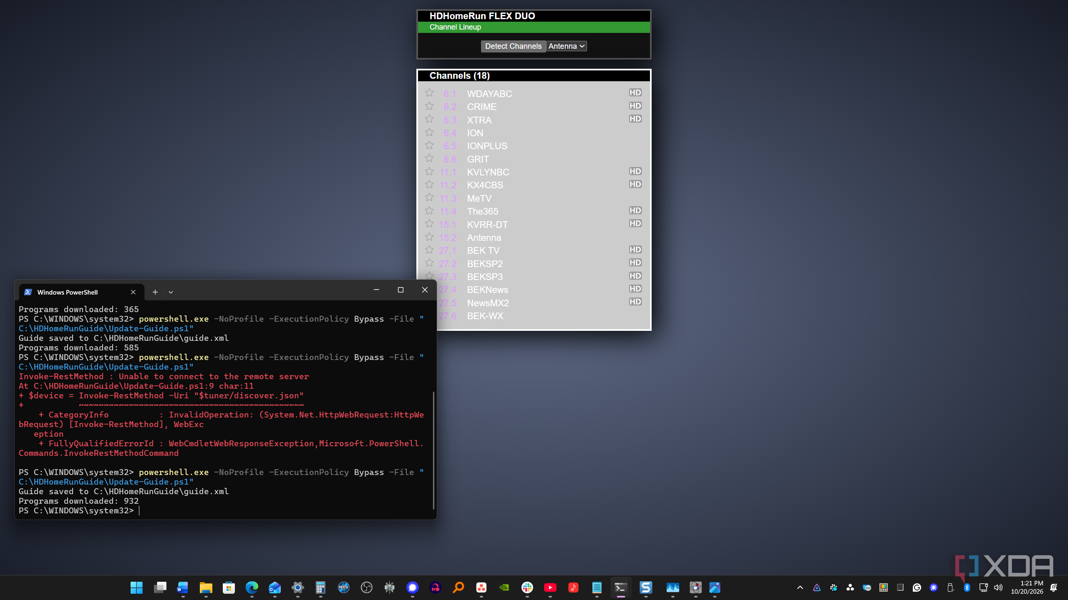
Task: Star the 27.1 BEK TV channel
Action: (429, 250)
